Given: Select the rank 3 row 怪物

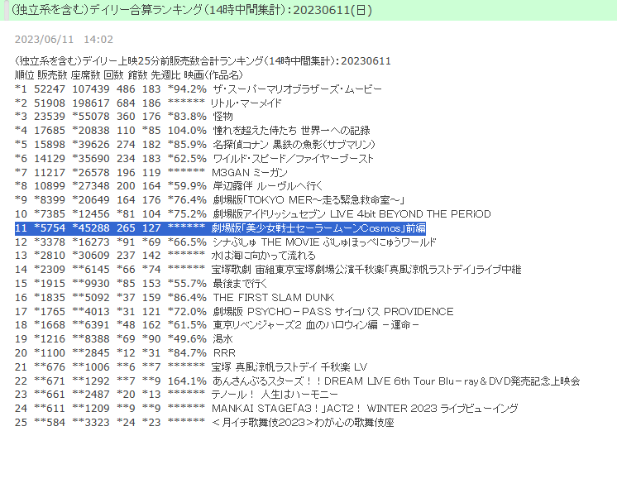Looking at the screenshot, I should tap(124, 117).
